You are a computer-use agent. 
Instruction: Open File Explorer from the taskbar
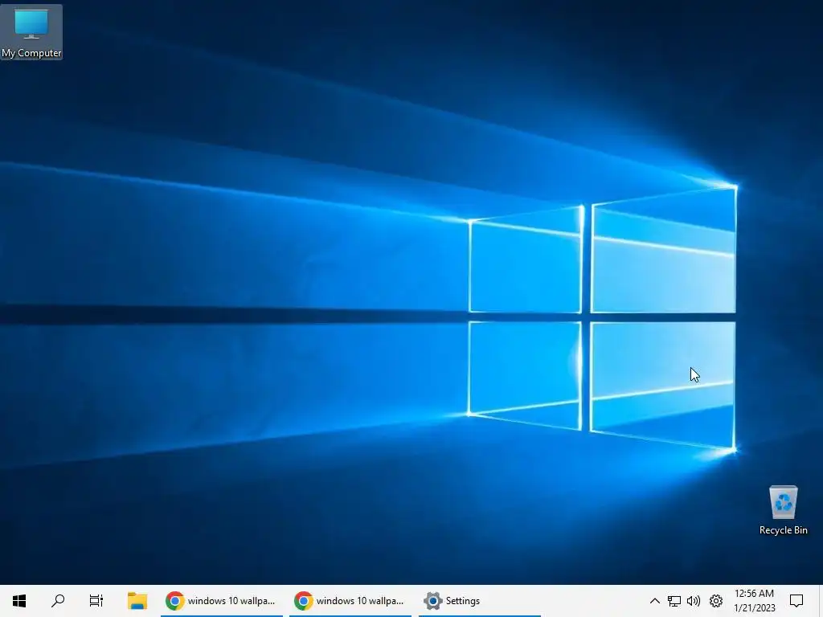point(137,601)
